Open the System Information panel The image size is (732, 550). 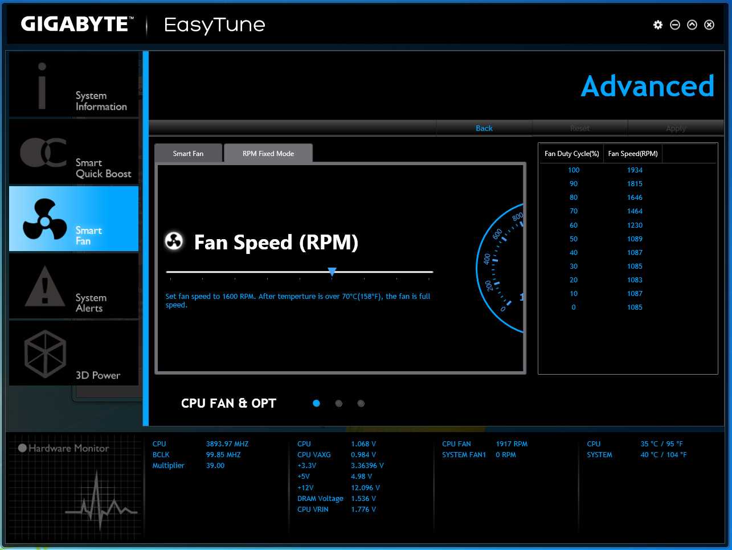click(73, 85)
